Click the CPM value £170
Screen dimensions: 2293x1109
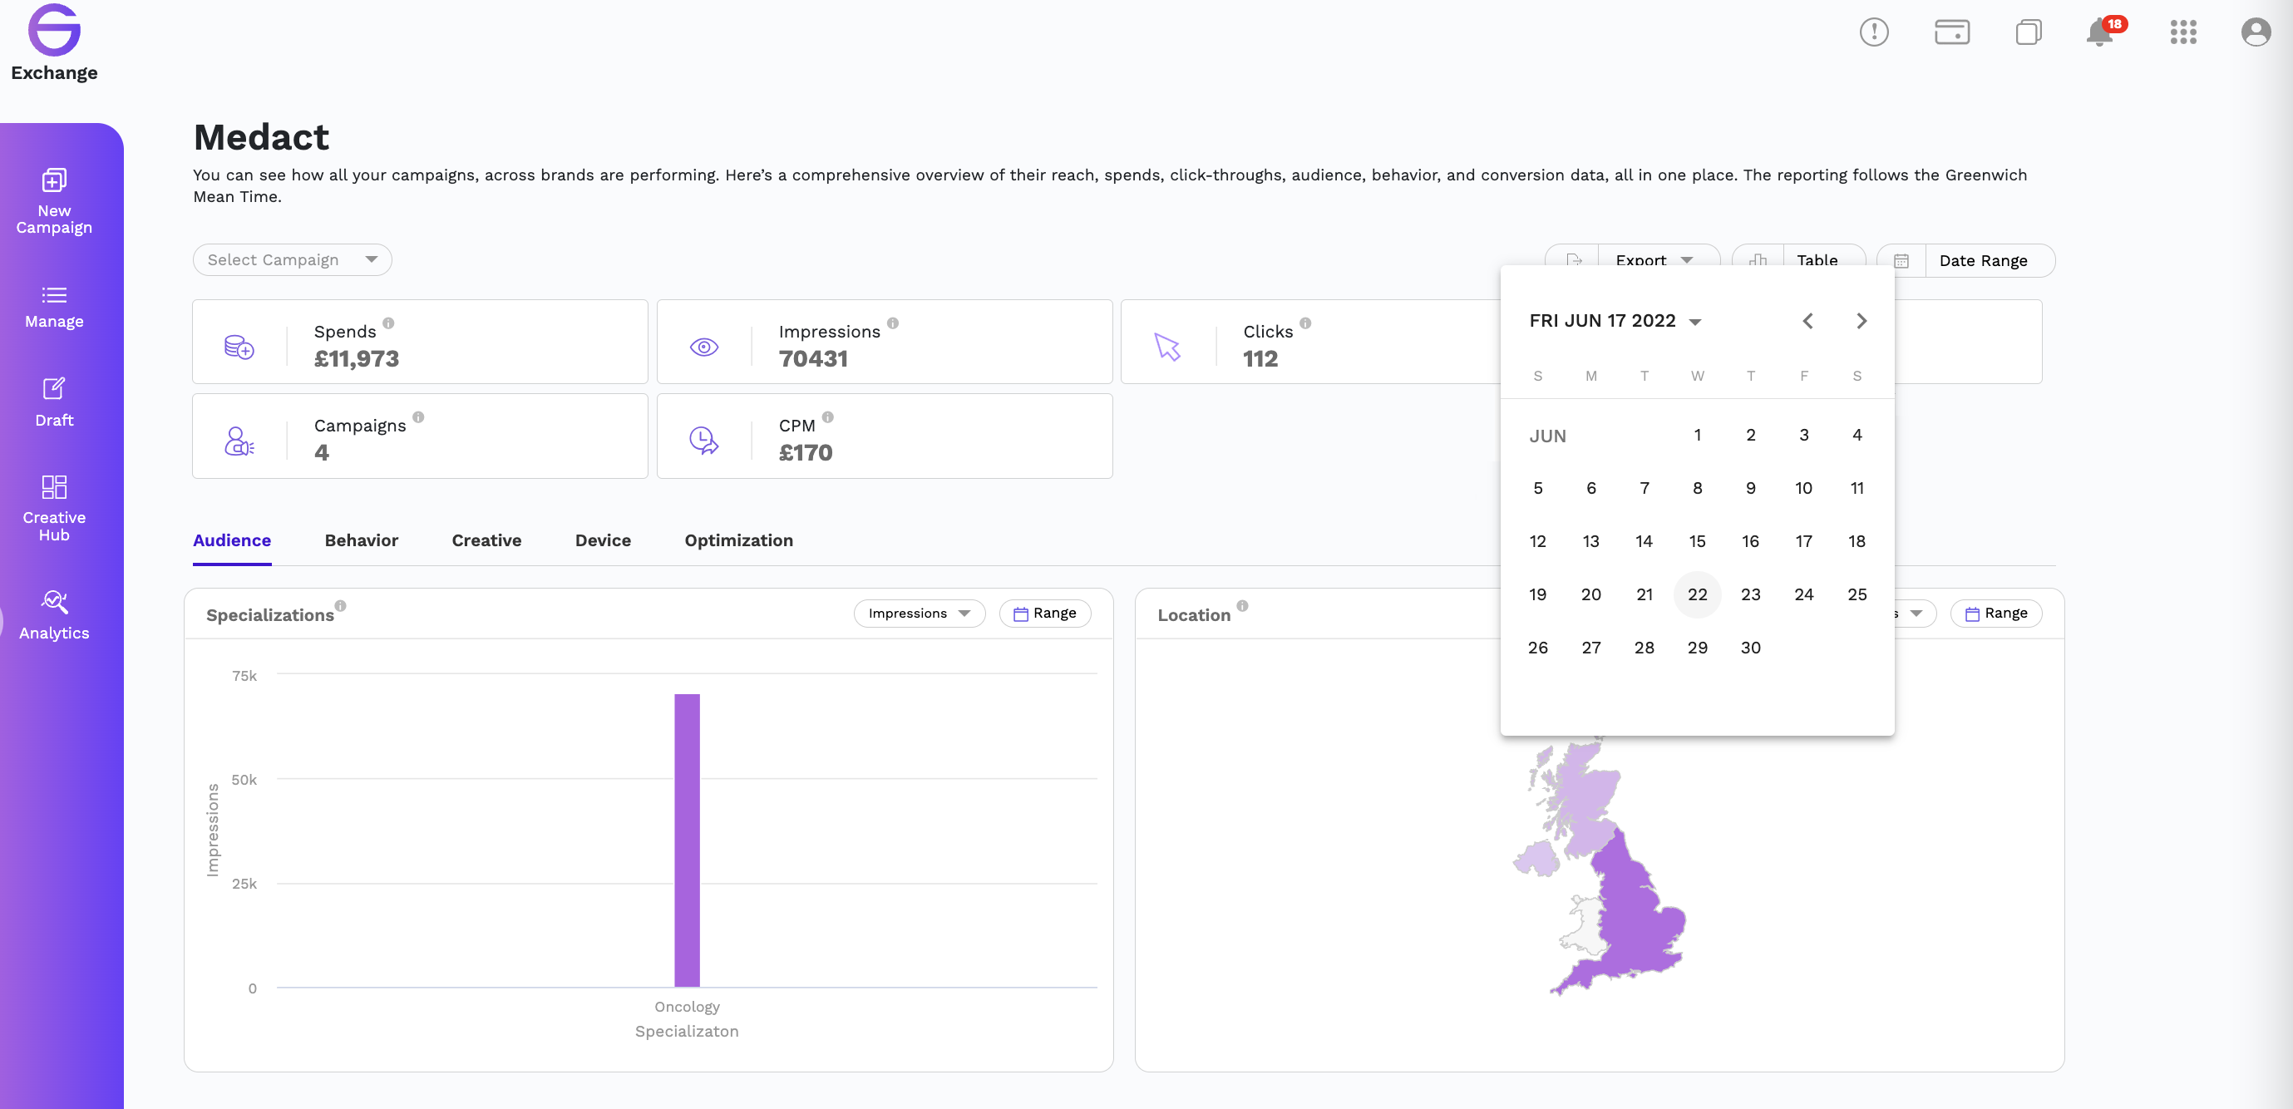point(805,453)
